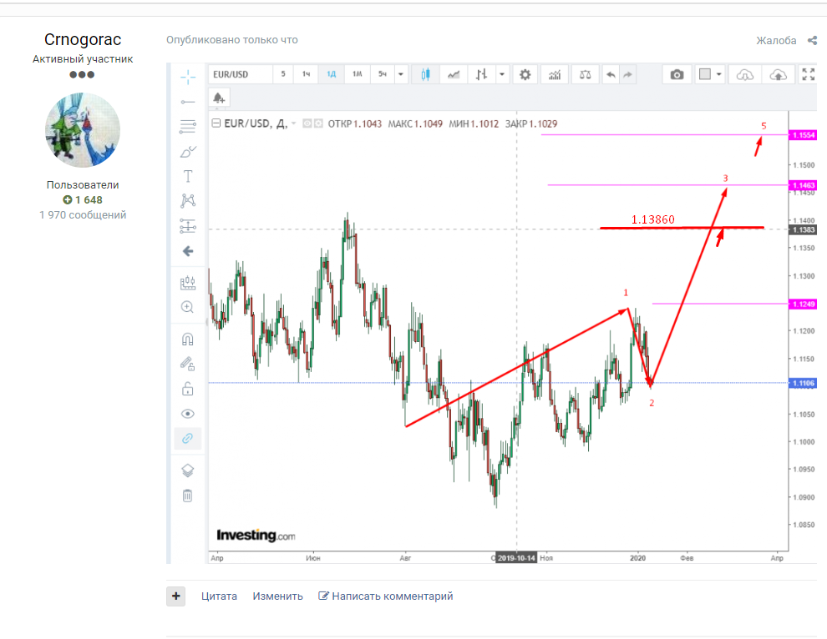Image resolution: width=827 pixels, height=639 pixels.
Task: Click the 2019-10-14 date marker
Action: point(516,558)
